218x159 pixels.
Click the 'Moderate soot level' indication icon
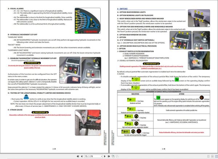point(131,100)
